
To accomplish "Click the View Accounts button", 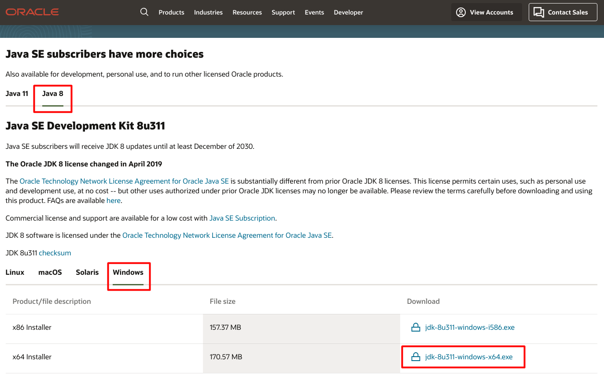I will tap(486, 12).
